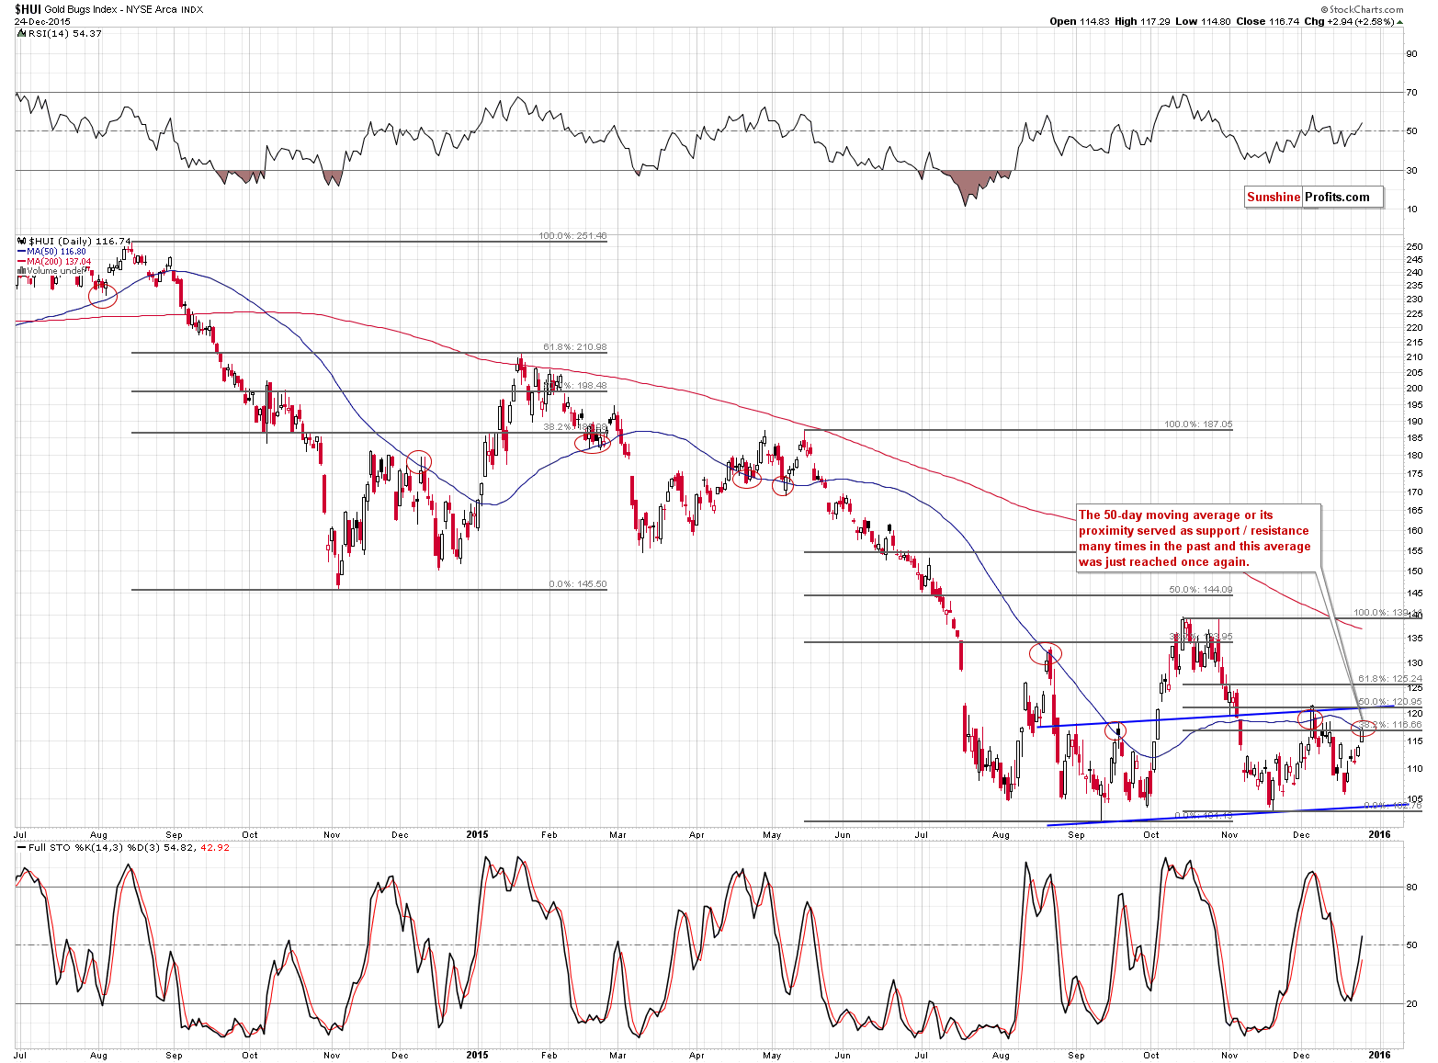This screenshot has height=1063, width=1438.
Task: Click the 105 price axis label
Action: pyautogui.click(x=1415, y=798)
